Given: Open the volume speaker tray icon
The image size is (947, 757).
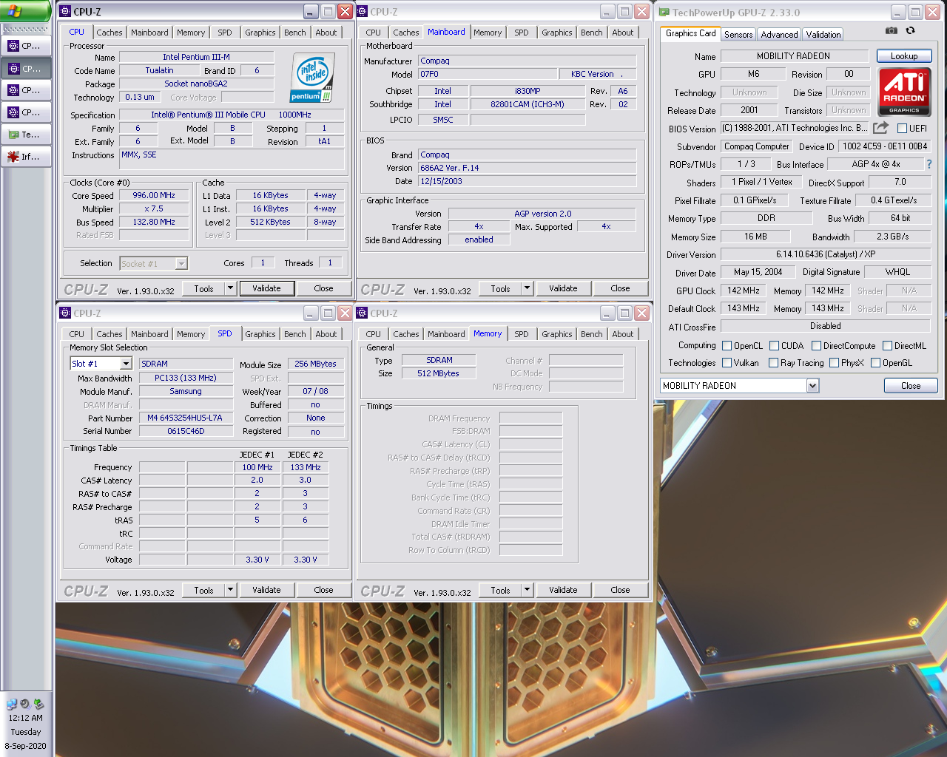Looking at the screenshot, I should click(x=25, y=705).
